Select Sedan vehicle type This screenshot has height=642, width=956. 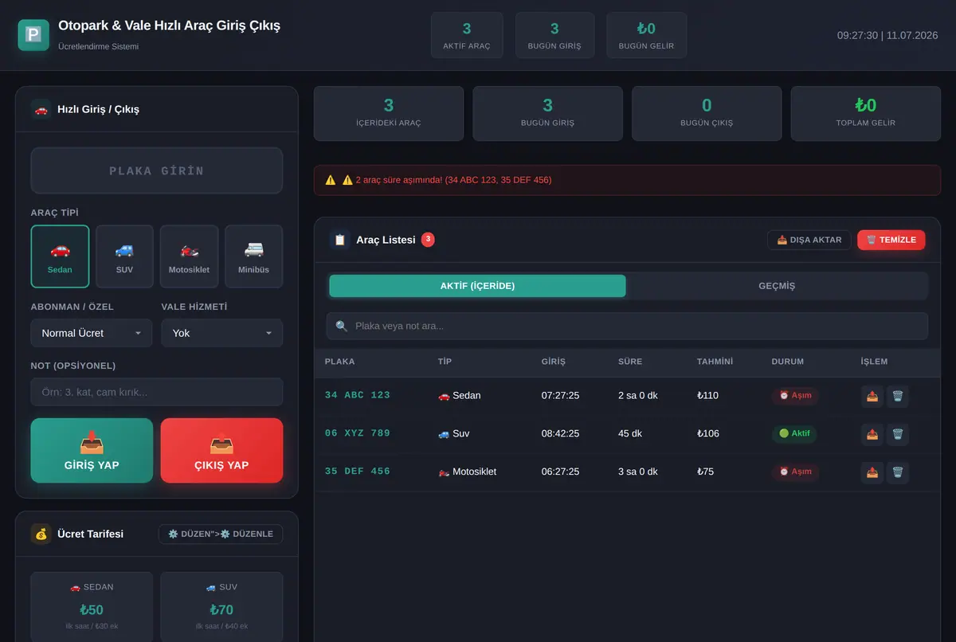pos(60,256)
